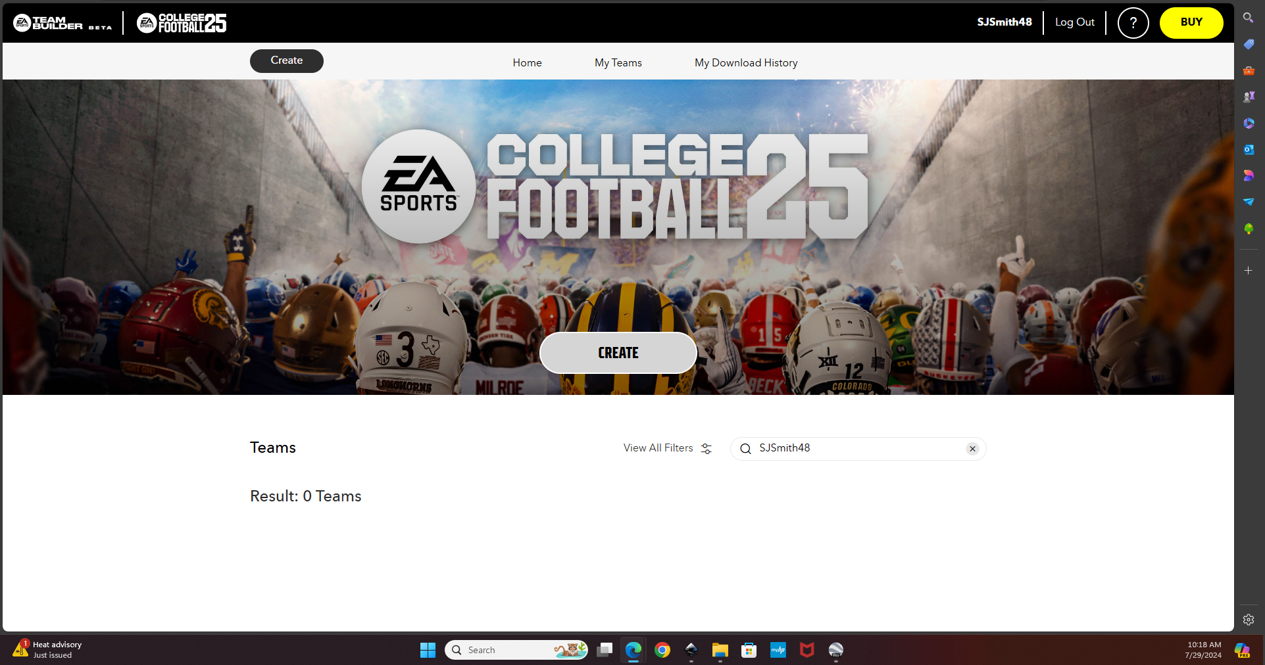Click the plus icon to customize sidebar
Screen dimensions: 1265x665
click(1248, 271)
